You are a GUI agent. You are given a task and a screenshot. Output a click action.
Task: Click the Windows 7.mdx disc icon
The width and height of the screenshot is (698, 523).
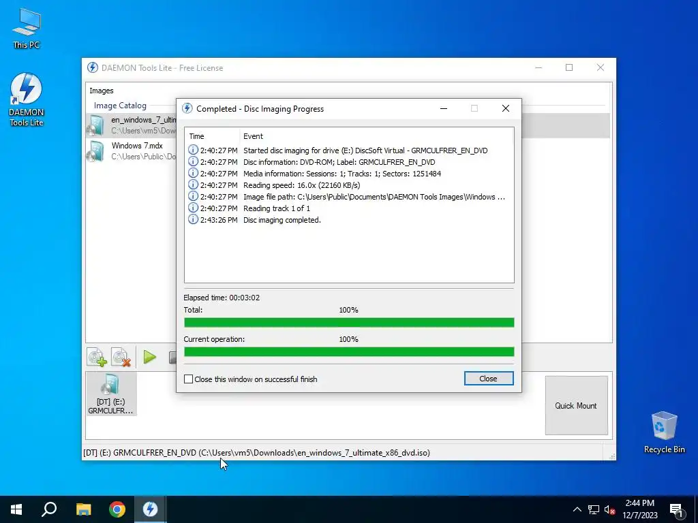coord(95,150)
